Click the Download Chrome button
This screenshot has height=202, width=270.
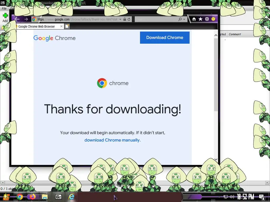coord(165,37)
